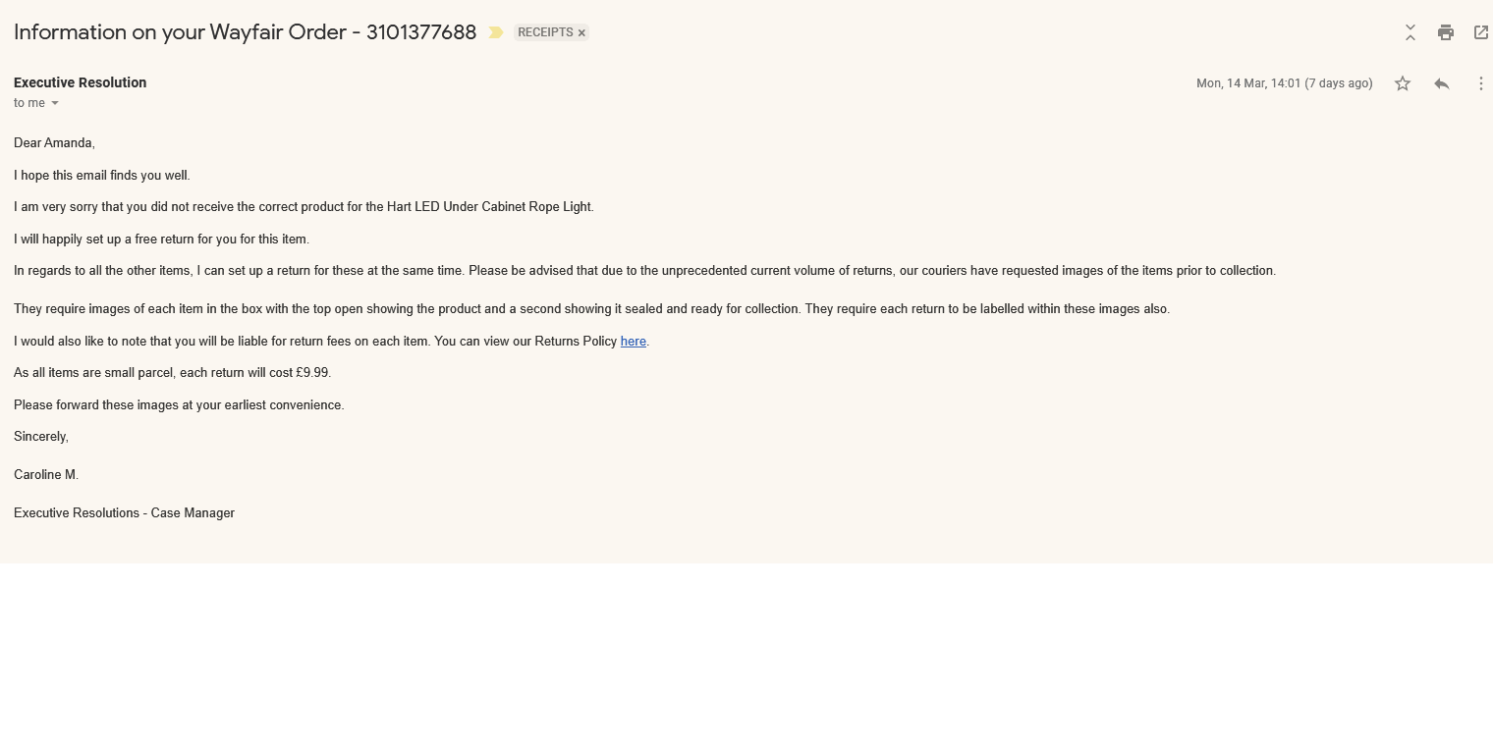Open the email in a new window
Viewport: 1493px width, 747px height.
(x=1480, y=31)
